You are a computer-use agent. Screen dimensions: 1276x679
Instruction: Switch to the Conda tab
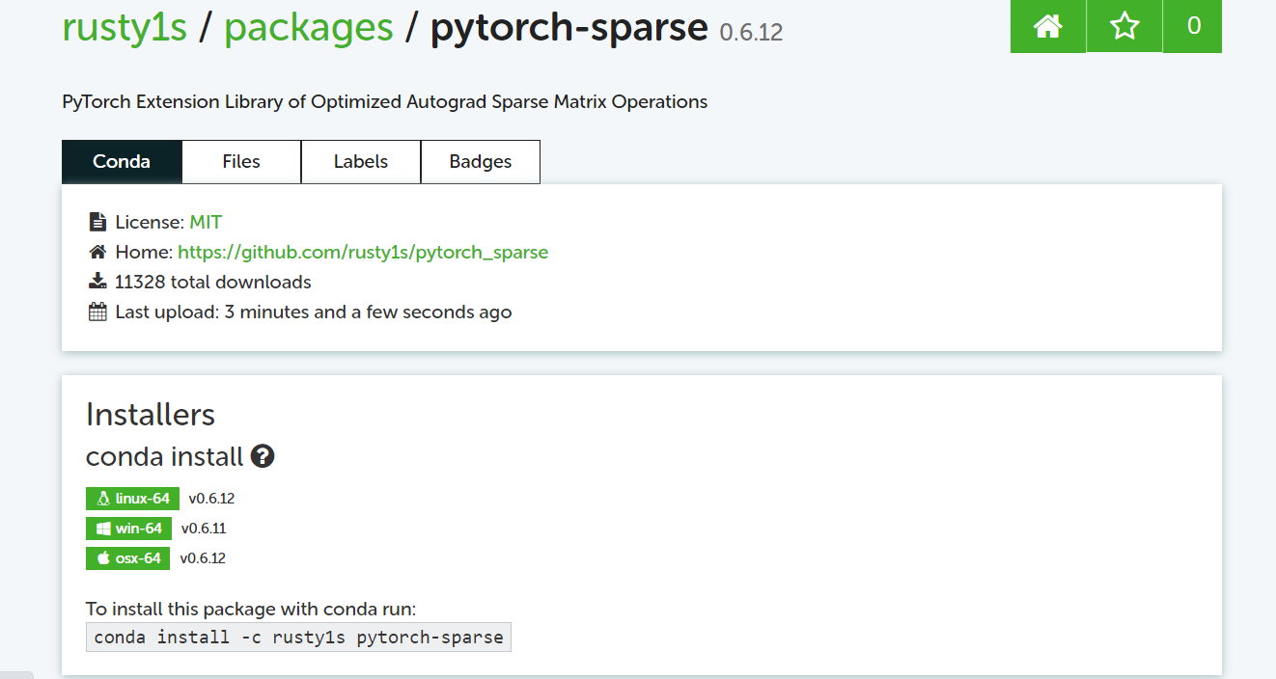(122, 162)
